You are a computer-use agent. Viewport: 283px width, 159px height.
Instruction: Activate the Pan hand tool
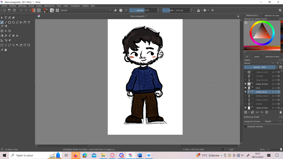pyautogui.click(x=6, y=50)
